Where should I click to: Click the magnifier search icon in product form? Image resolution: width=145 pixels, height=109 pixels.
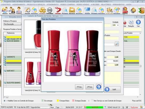pyautogui.click(x=117, y=44)
